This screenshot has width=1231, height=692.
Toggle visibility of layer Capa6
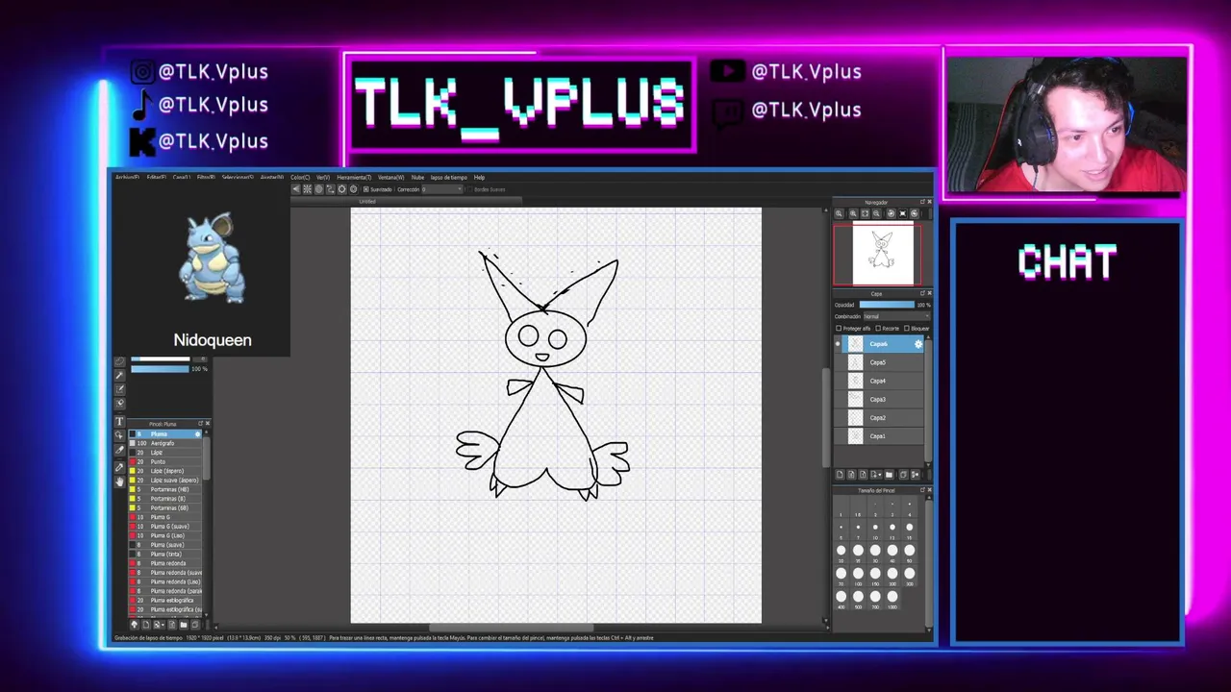coord(838,344)
